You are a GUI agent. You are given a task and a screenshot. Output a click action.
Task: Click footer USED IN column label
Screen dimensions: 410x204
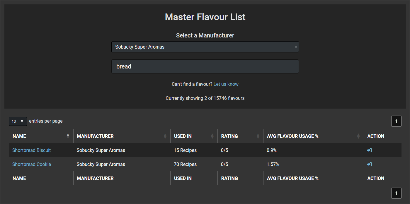pos(183,178)
